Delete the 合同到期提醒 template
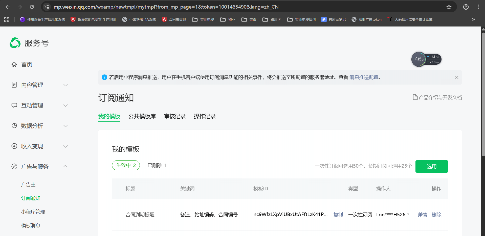 [x=436, y=215]
